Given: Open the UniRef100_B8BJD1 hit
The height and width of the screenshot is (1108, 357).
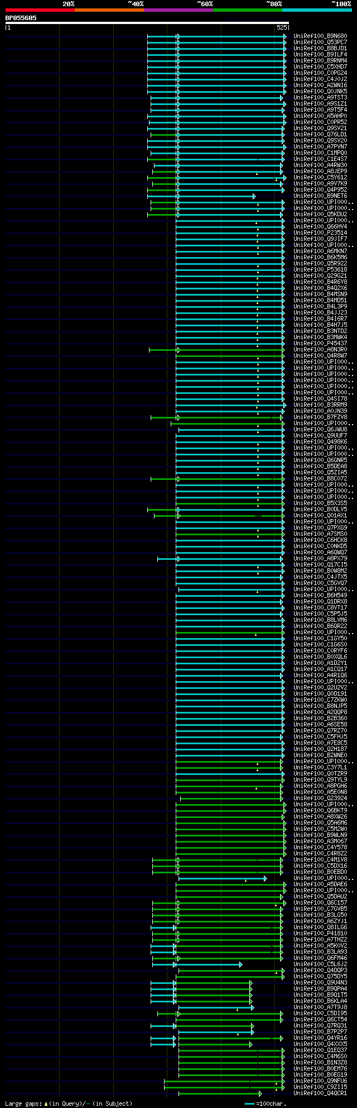Looking at the screenshot, I should click(x=320, y=48).
